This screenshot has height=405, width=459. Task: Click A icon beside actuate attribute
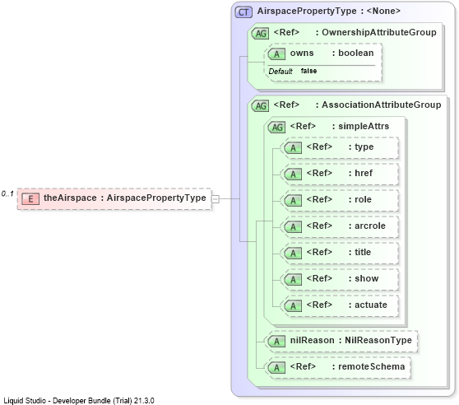pyautogui.click(x=293, y=305)
